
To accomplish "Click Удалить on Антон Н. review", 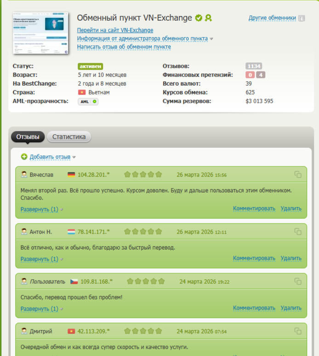I will (x=291, y=258).
